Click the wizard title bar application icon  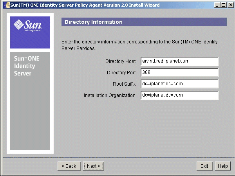pos(7,5)
